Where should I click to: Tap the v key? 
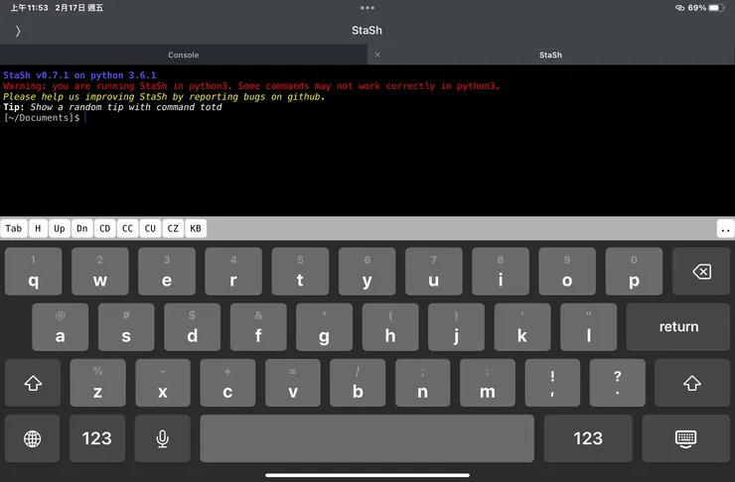[293, 383]
